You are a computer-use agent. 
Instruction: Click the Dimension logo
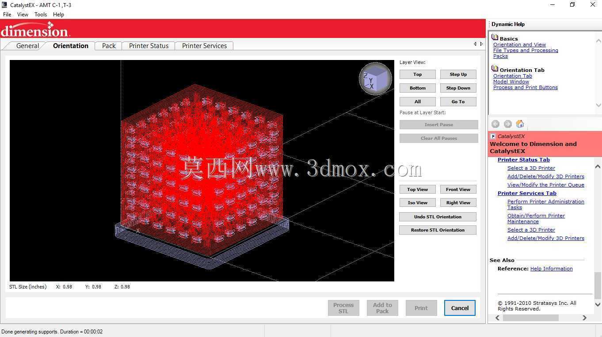click(35, 29)
